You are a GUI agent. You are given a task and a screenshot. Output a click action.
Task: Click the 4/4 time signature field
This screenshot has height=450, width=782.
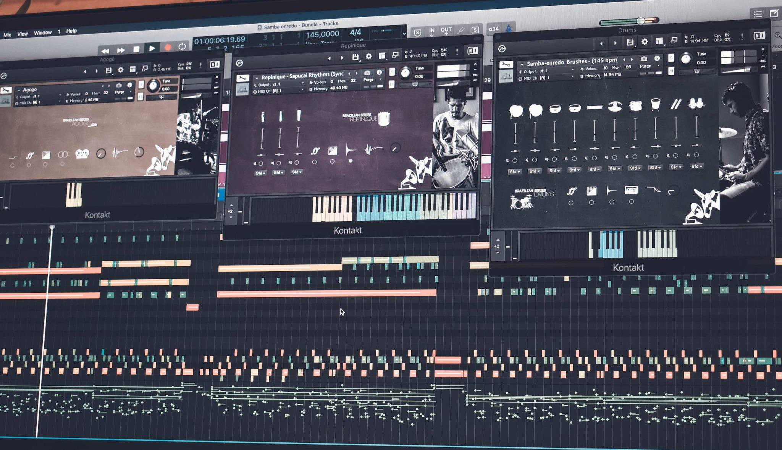point(355,32)
